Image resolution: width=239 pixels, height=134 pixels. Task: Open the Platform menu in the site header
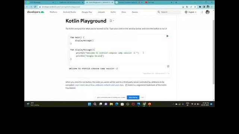53,12
